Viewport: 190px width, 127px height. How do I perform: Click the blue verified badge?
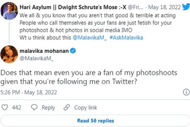(73, 50)
